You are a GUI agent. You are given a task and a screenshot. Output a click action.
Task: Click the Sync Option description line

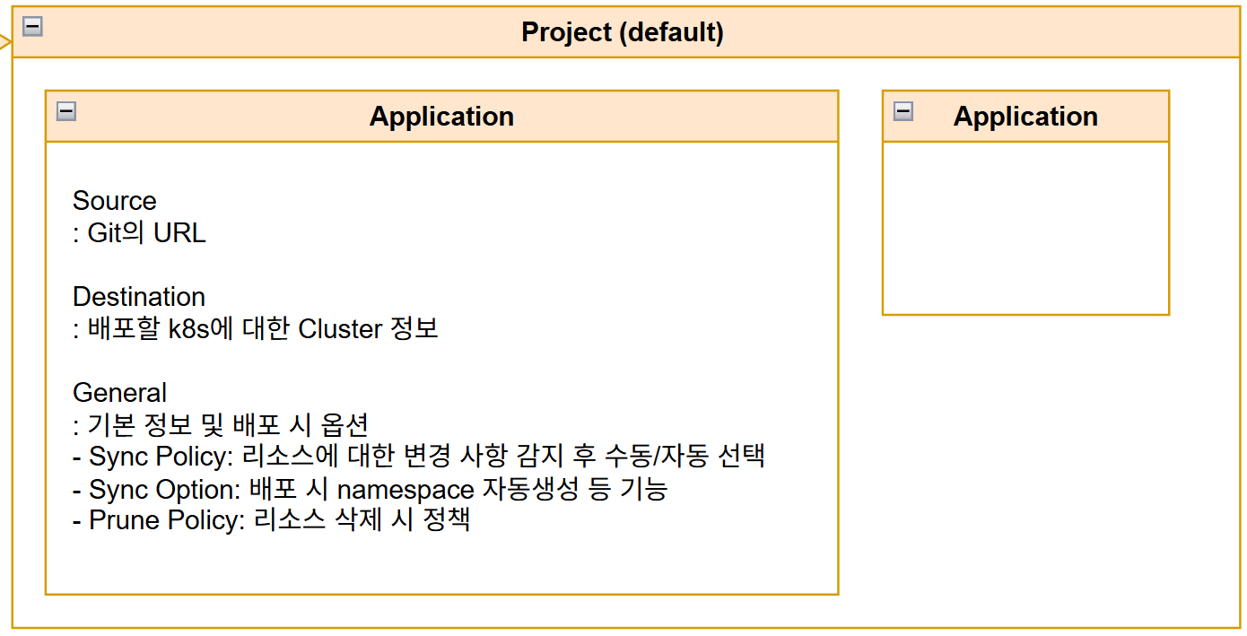(x=371, y=489)
